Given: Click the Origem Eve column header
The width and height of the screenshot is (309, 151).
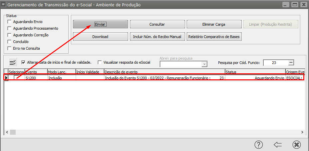Looking at the screenshot, I should 295,72.
